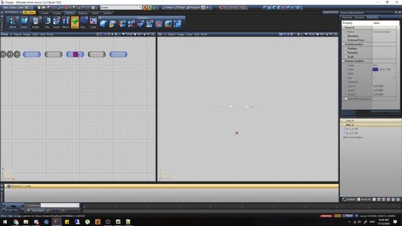The height and width of the screenshot is (226, 402).
Task: Toggle the Centered checkbox
Action: pyautogui.click(x=374, y=82)
